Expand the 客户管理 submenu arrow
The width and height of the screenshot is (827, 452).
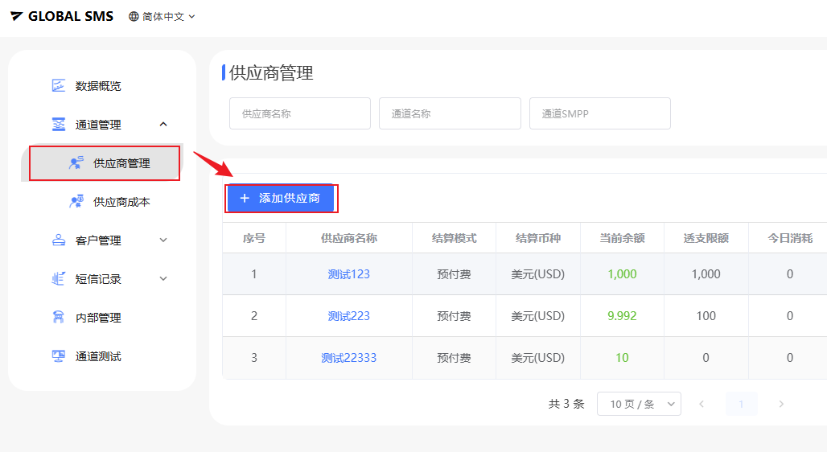point(163,240)
